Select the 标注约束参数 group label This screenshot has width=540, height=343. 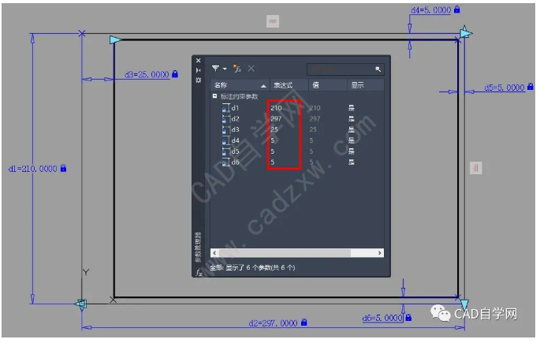point(239,97)
